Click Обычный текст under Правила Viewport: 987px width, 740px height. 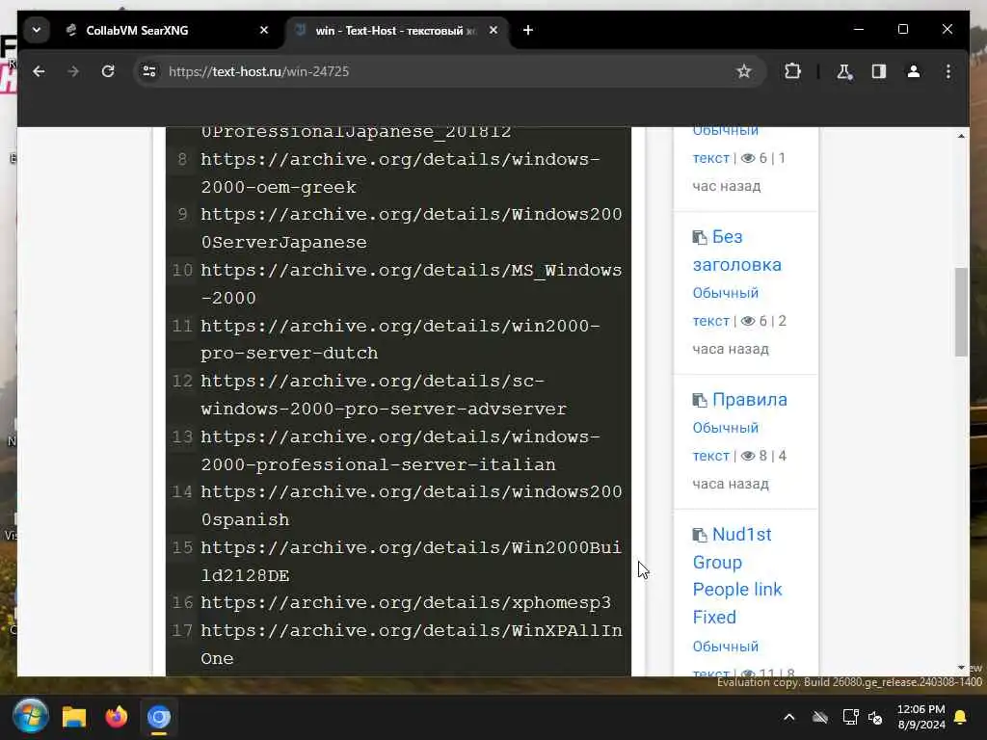click(725, 441)
